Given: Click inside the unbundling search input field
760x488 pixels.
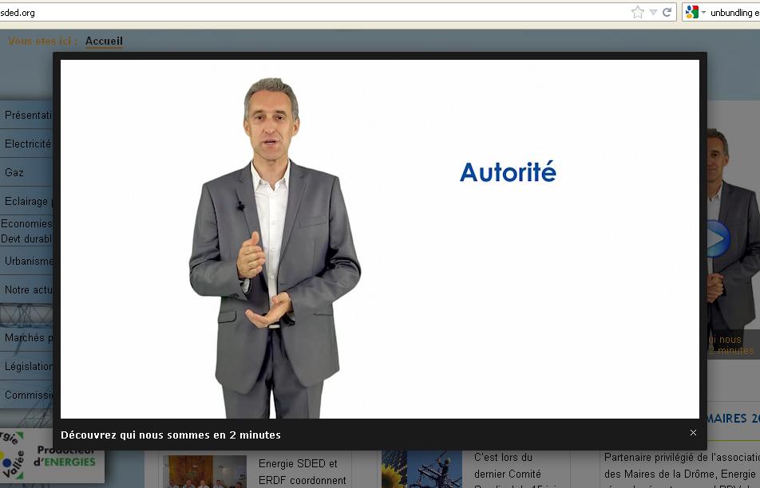Looking at the screenshot, I should tap(734, 12).
